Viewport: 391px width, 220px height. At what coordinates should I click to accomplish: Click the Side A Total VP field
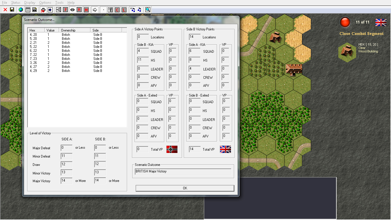pyautogui.click(x=142, y=149)
